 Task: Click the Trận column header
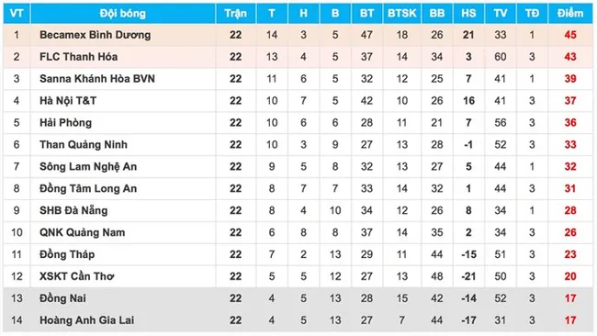[235, 14]
